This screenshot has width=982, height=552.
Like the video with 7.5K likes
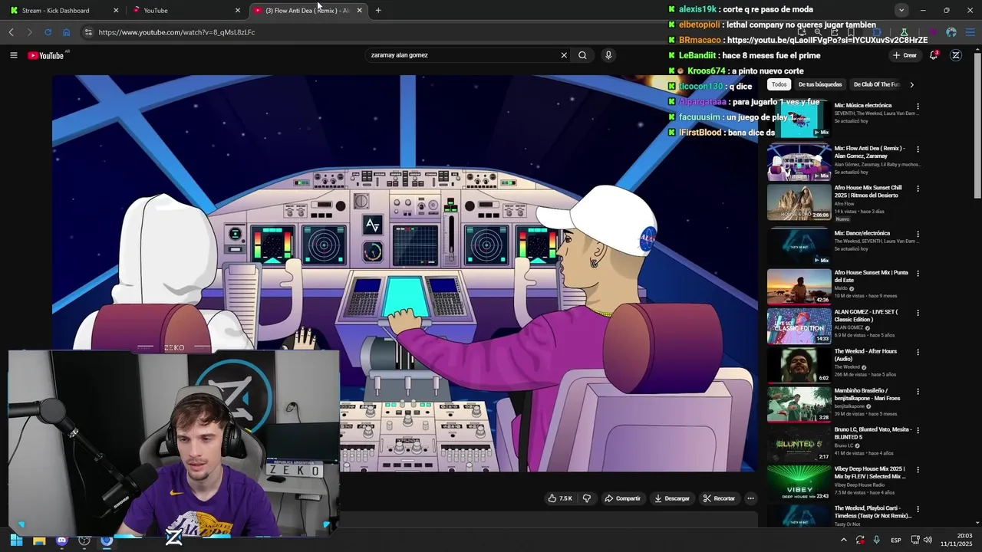point(560,498)
